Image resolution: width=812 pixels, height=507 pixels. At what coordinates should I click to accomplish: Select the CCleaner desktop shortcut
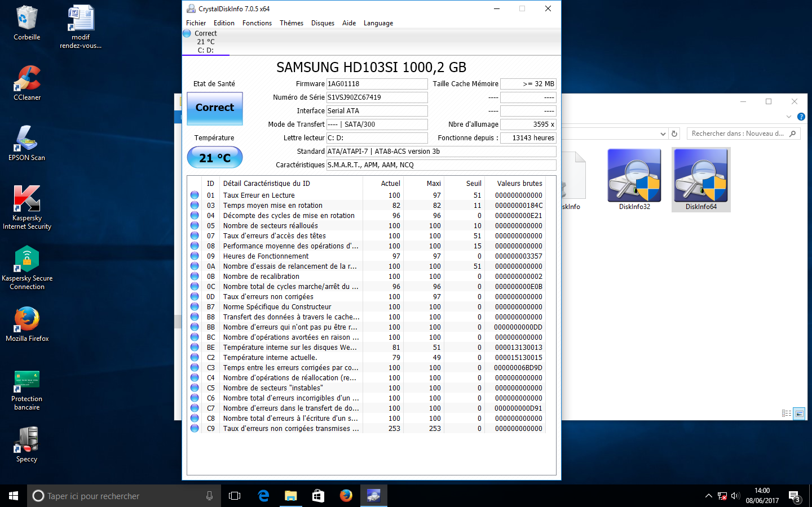click(x=27, y=83)
